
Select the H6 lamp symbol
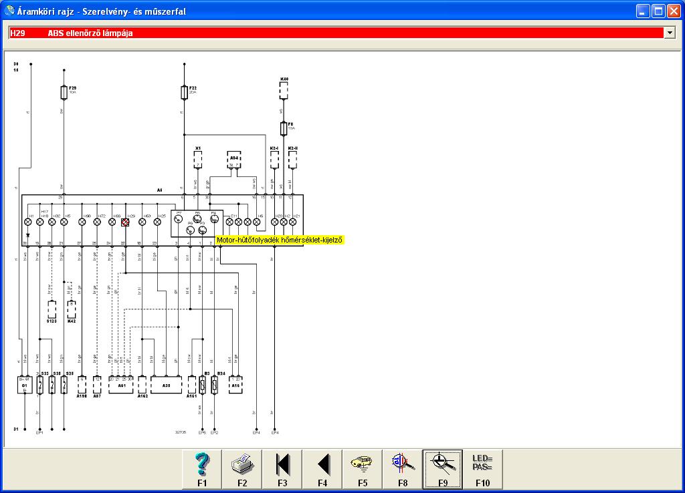click(256, 222)
